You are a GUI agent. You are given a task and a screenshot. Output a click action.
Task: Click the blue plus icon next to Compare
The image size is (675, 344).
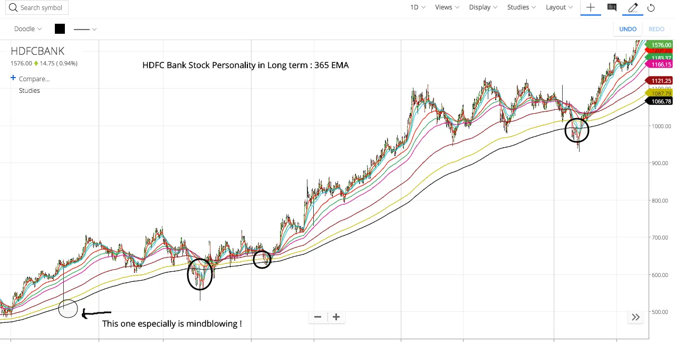[12, 78]
